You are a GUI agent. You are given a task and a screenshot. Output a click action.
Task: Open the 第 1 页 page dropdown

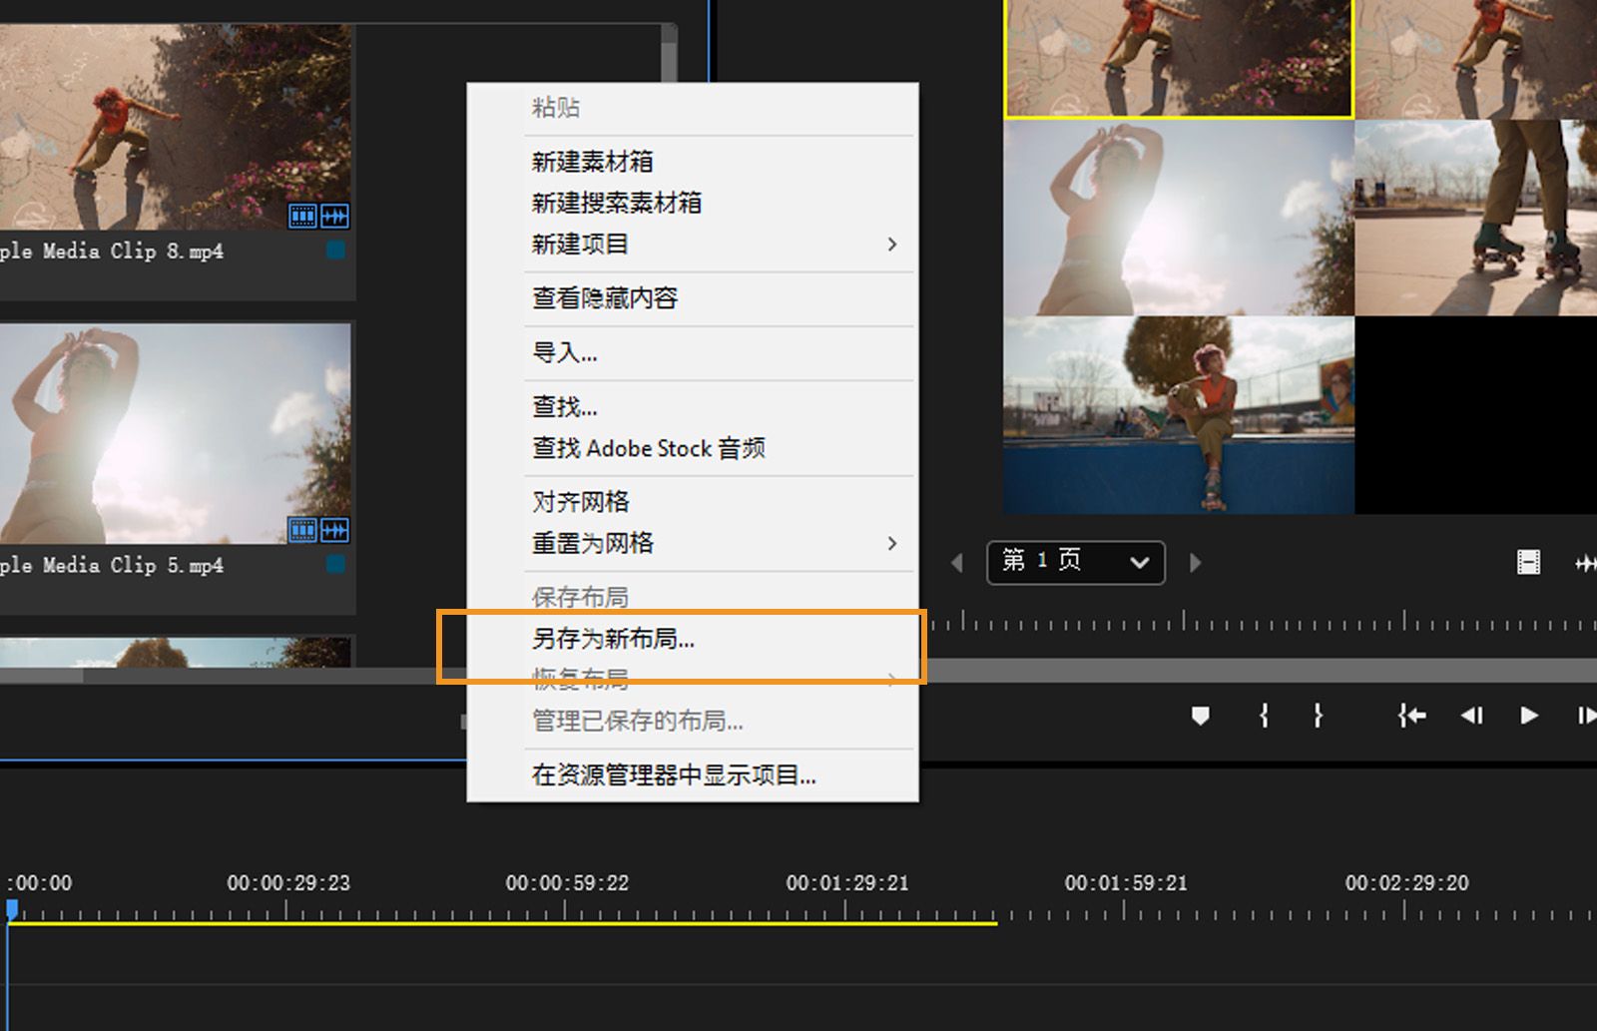pyautogui.click(x=1076, y=563)
